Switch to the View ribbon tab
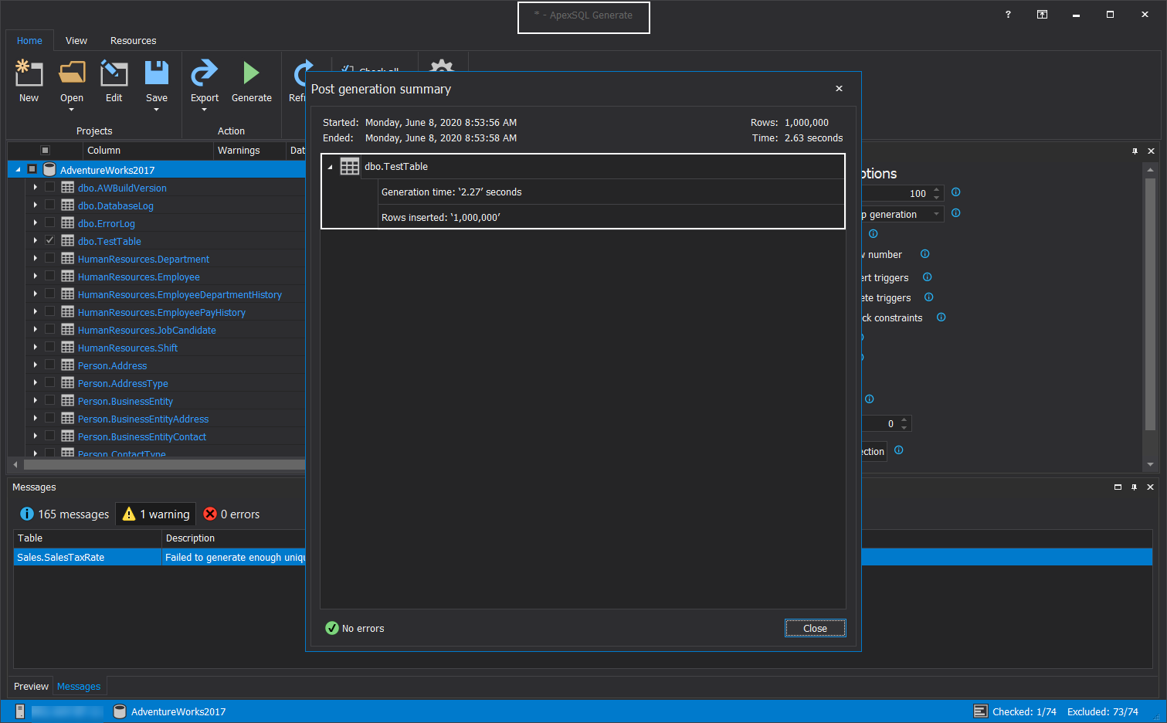Screen dimensions: 1167x723 pyautogui.click(x=76, y=41)
